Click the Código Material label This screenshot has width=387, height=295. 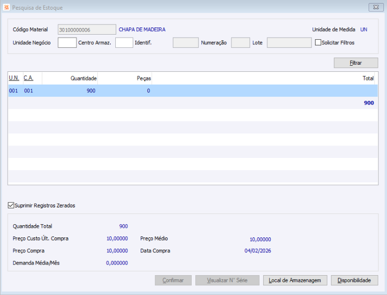(30, 30)
